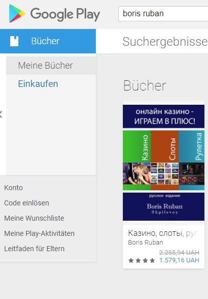
Task: Click the book title Казино, слоты
Action: click(164, 233)
